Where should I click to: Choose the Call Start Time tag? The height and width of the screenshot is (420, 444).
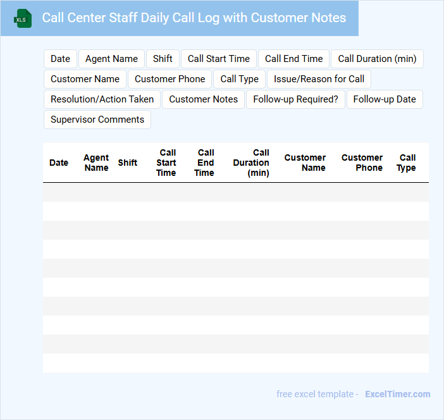tap(219, 59)
